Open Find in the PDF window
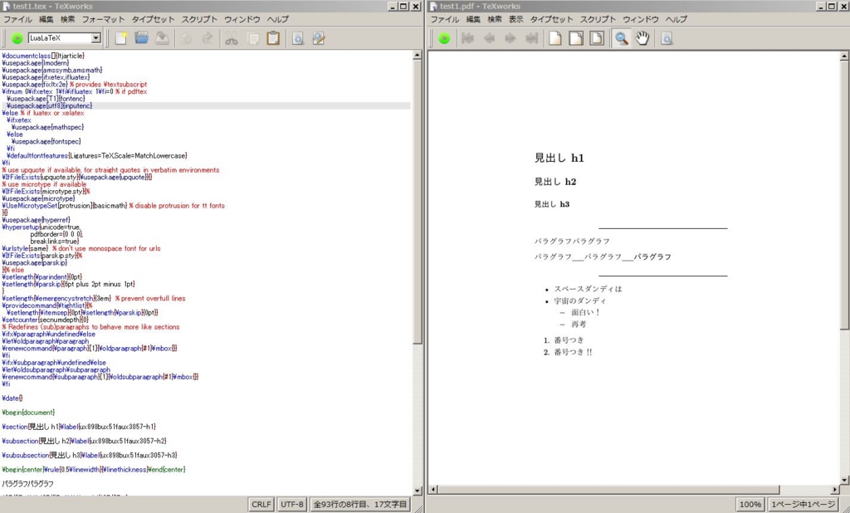The image size is (850, 513). pyautogui.click(x=667, y=38)
